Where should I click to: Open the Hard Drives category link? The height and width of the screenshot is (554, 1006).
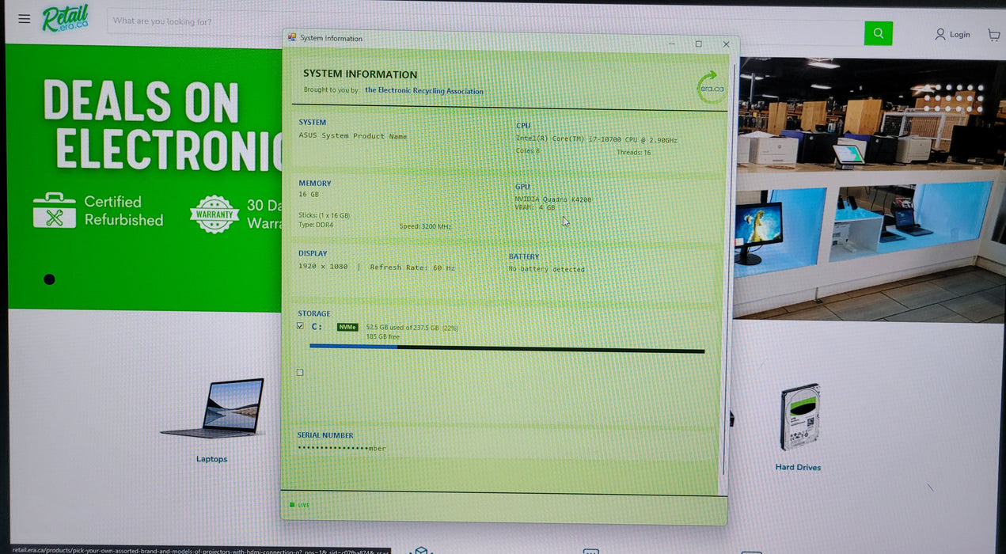click(x=798, y=467)
